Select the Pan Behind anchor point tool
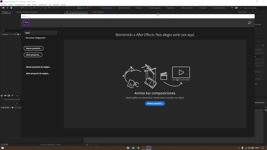This screenshot has height=150, width=267. 26,8
